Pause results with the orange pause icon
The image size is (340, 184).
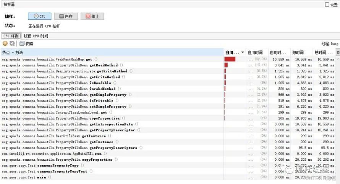coord(5,44)
